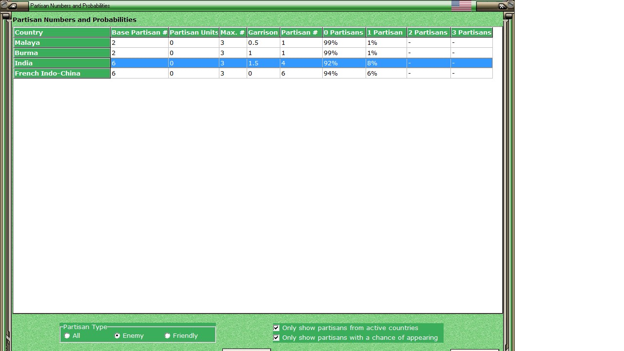Click the 99% cell in Malaya row
624x351 pixels.
(344, 42)
